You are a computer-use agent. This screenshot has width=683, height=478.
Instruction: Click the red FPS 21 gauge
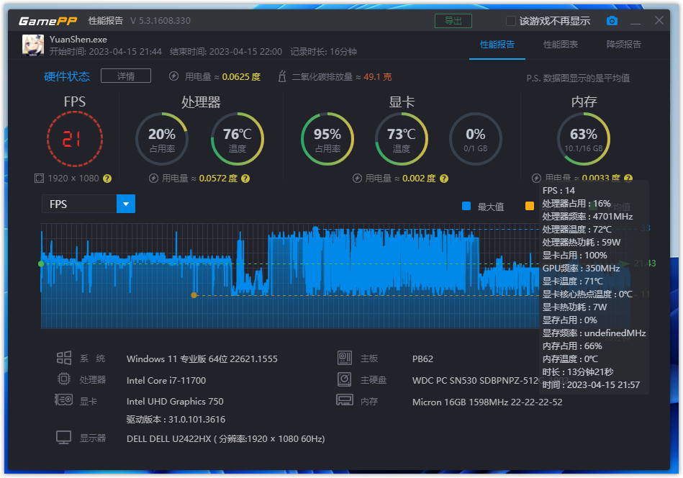[75, 139]
